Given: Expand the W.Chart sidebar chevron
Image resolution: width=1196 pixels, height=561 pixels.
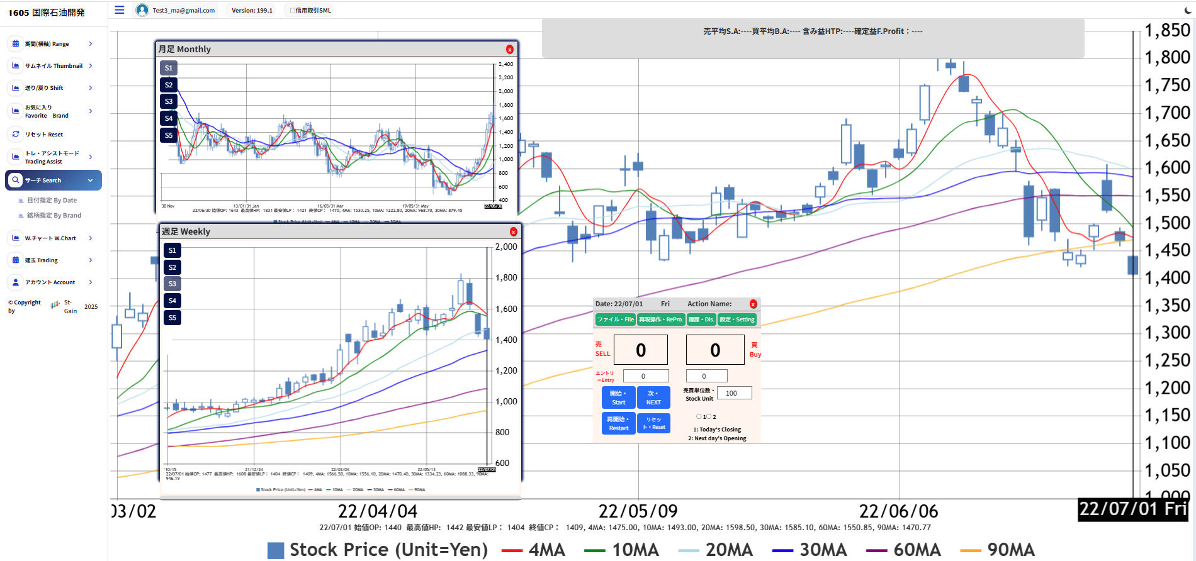Looking at the screenshot, I should [x=91, y=238].
